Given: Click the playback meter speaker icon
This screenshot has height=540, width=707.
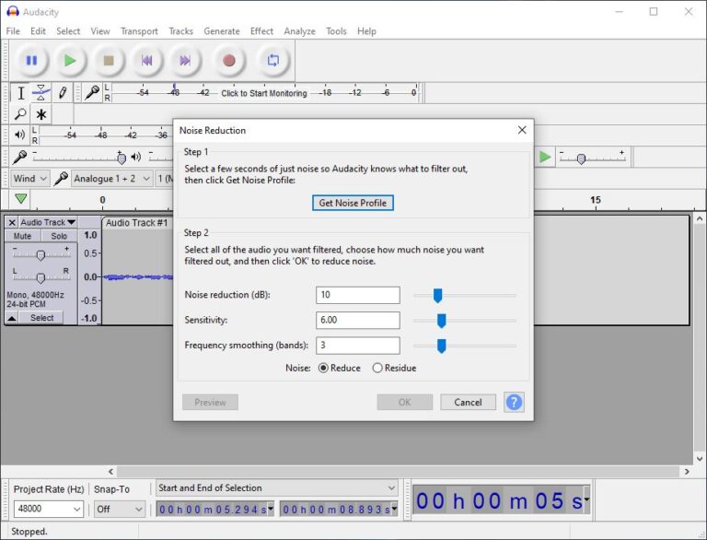Looking at the screenshot, I should [x=19, y=135].
